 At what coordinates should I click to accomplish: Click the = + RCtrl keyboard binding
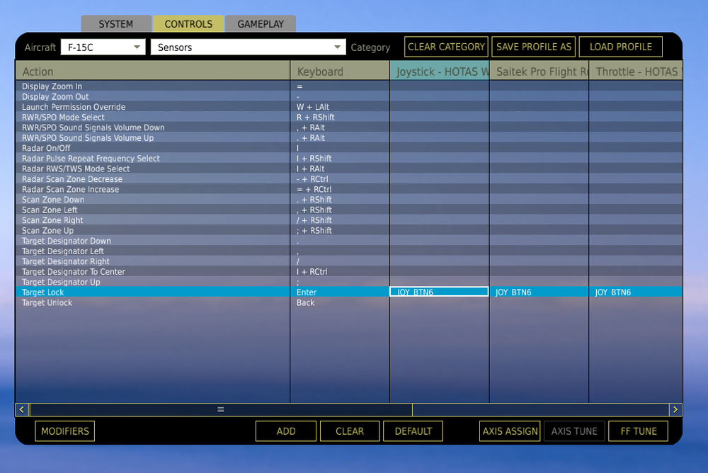click(340, 189)
